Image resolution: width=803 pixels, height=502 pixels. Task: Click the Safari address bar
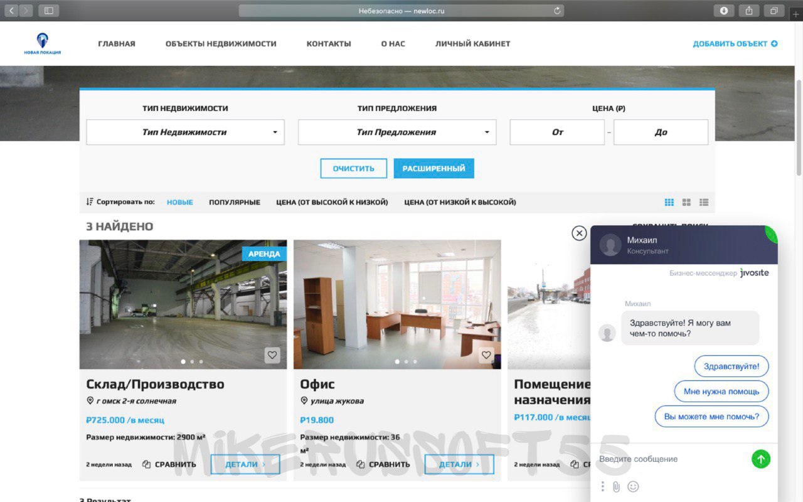tap(401, 11)
